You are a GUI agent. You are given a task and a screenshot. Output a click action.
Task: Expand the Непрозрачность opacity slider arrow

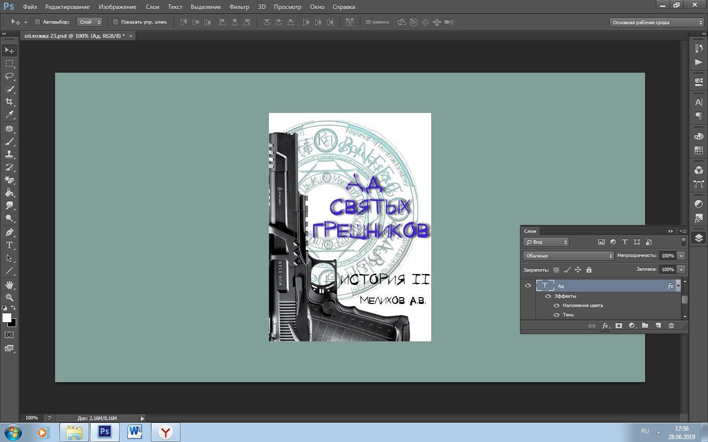pos(681,256)
